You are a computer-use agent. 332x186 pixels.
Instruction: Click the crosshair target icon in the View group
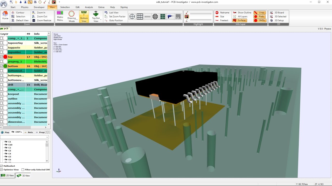[x=132, y=17]
